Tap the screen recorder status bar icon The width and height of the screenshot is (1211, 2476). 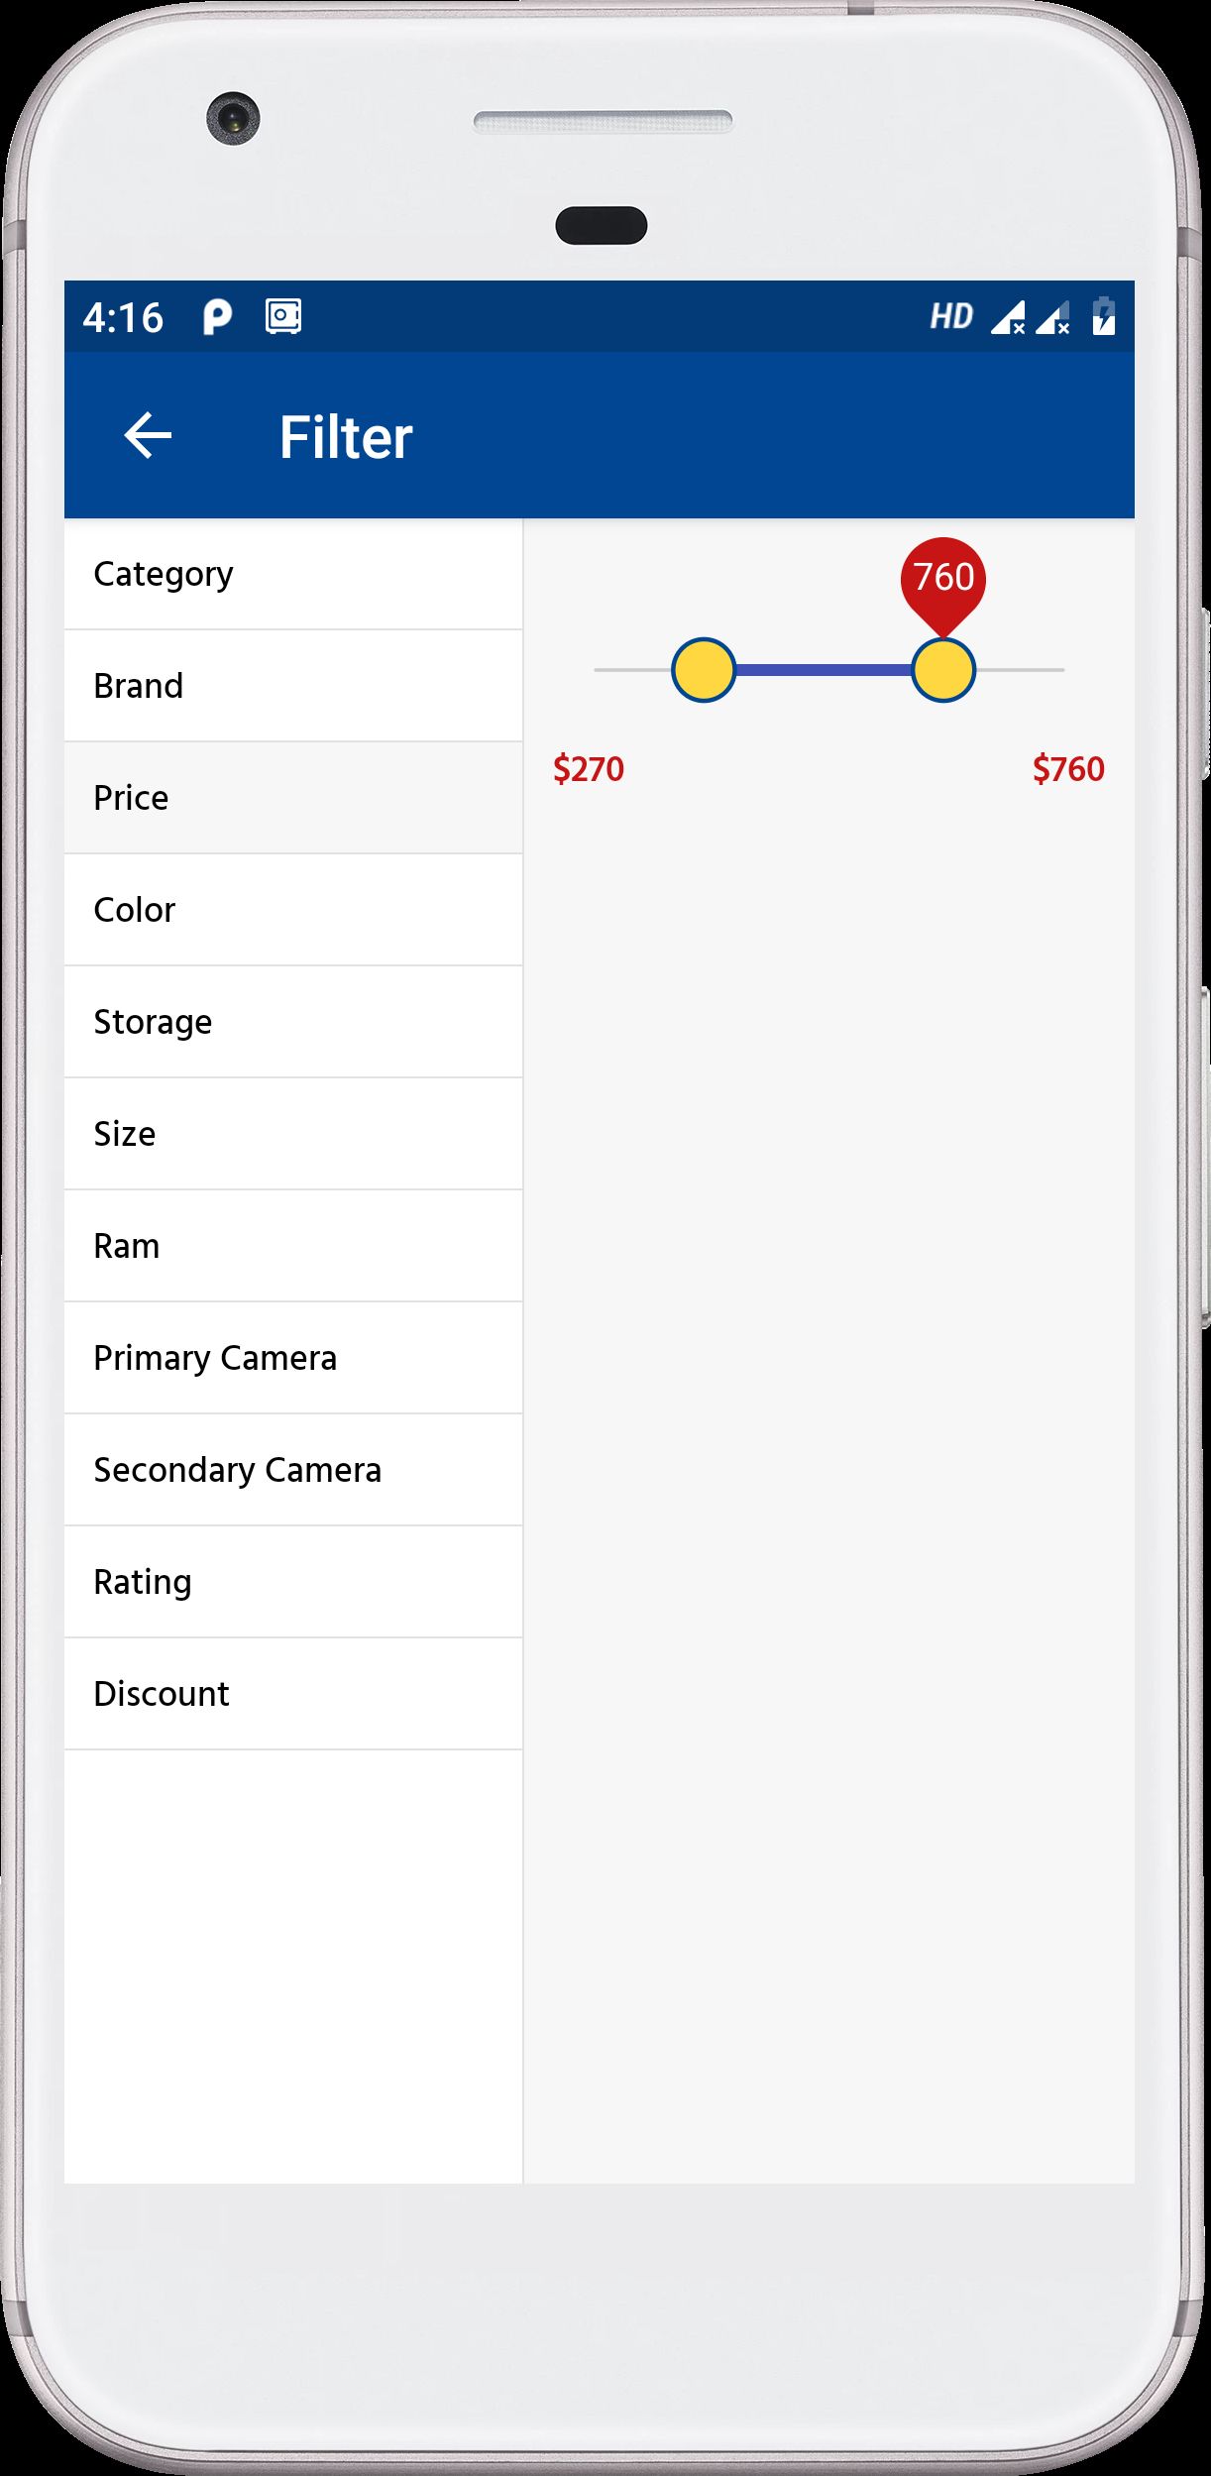tap(283, 317)
